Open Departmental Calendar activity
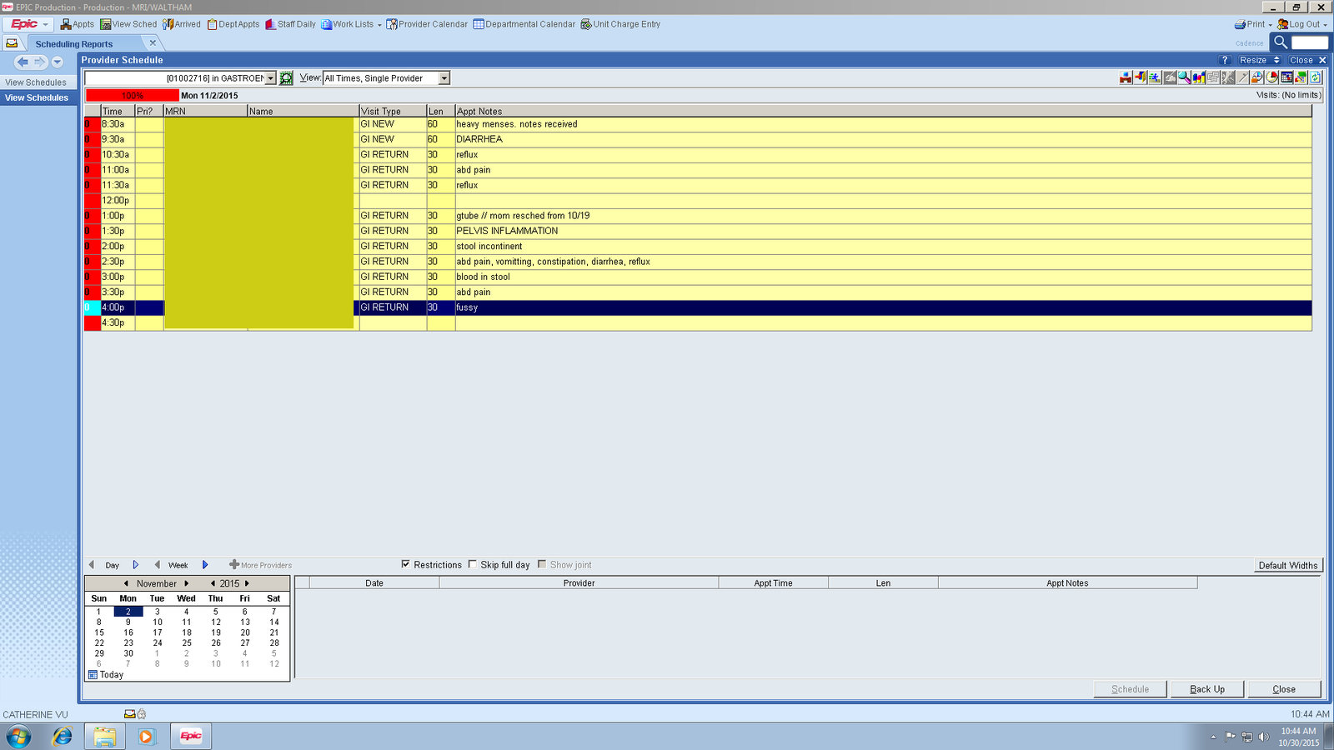Viewport: 1334px width, 750px height. (x=524, y=24)
